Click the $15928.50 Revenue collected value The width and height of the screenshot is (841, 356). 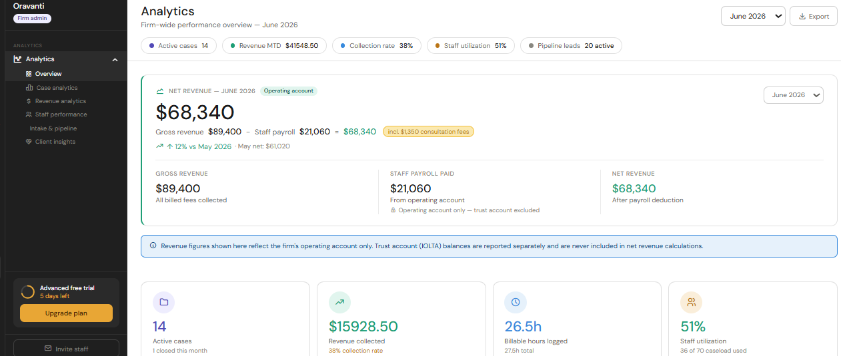363,327
